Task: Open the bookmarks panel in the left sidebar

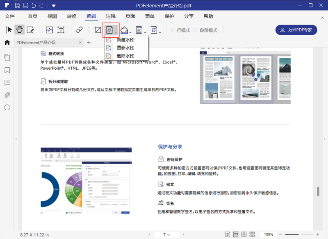Action: (7, 70)
